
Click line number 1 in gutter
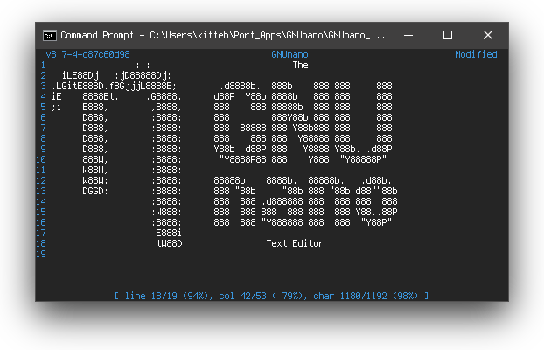tap(43, 65)
